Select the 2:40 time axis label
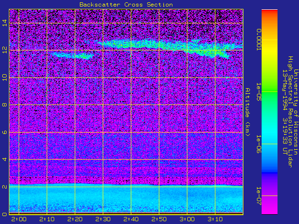Viewport: 299px width, 224px height. pos(131,219)
